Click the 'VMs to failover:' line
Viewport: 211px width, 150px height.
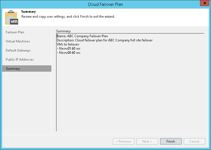pyautogui.click(x=68, y=44)
